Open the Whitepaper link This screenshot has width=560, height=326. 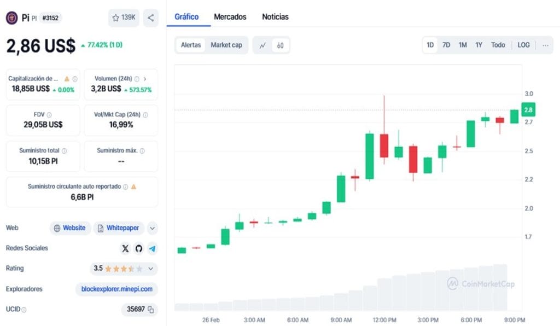119,228
